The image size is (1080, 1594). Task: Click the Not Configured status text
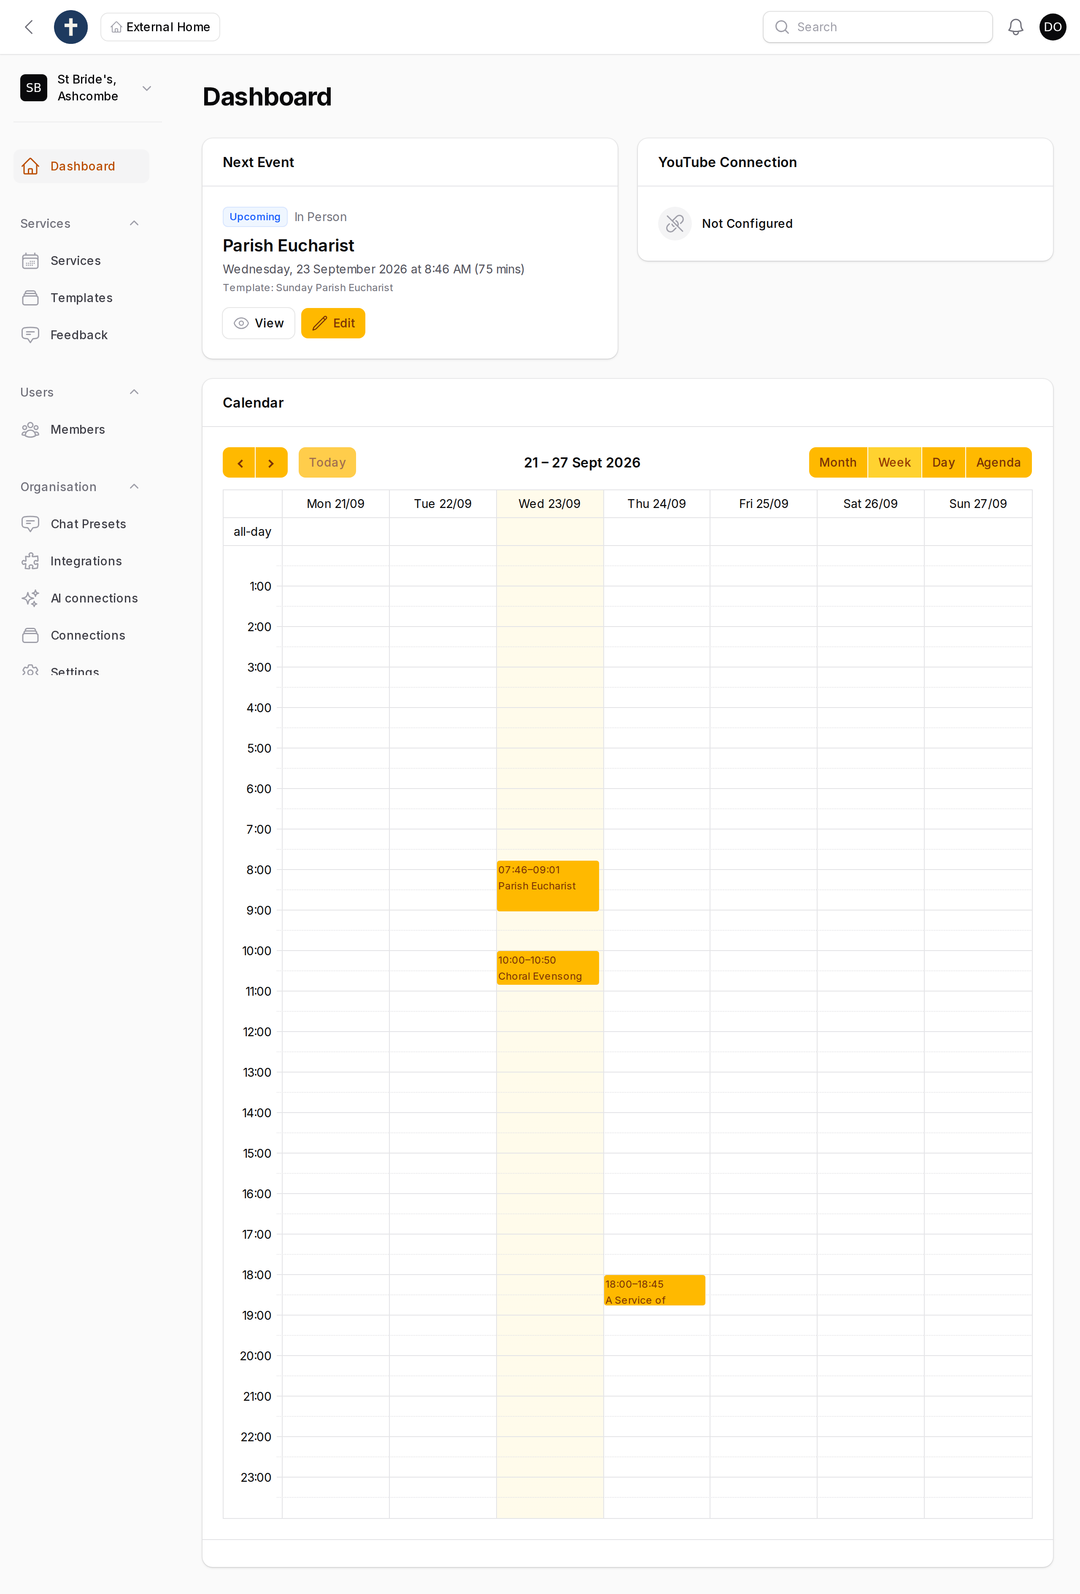[x=748, y=224]
